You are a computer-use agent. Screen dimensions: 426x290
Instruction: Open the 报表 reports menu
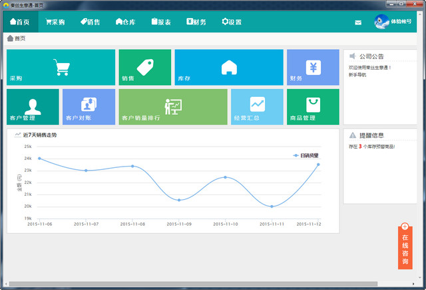[160, 22]
